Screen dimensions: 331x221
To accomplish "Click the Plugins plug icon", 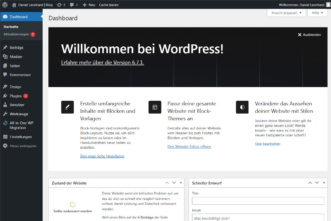I will pyautogui.click(x=5, y=96).
